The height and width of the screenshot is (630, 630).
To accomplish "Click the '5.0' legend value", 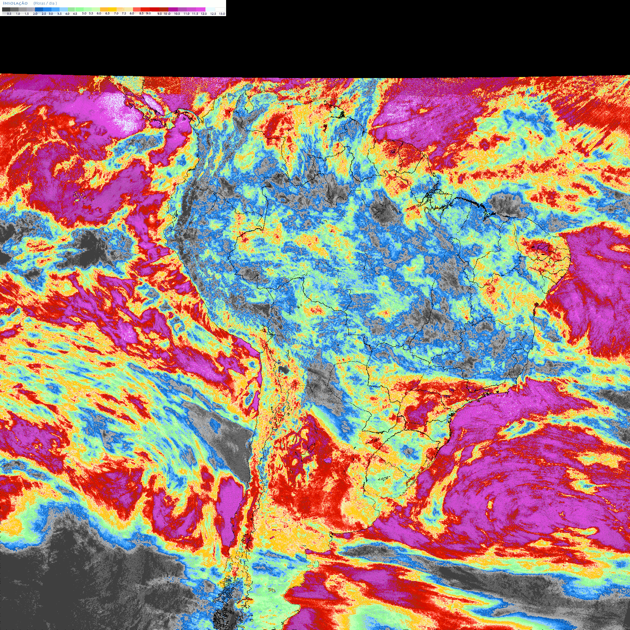I will point(84,13).
